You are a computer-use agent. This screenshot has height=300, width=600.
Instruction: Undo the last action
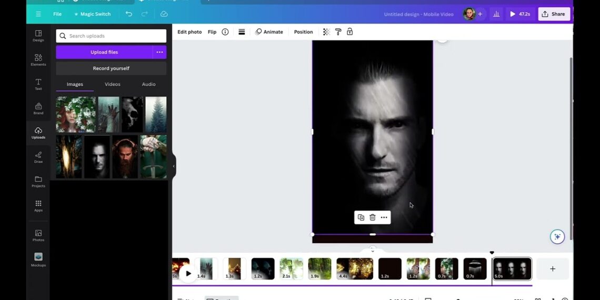click(x=129, y=14)
